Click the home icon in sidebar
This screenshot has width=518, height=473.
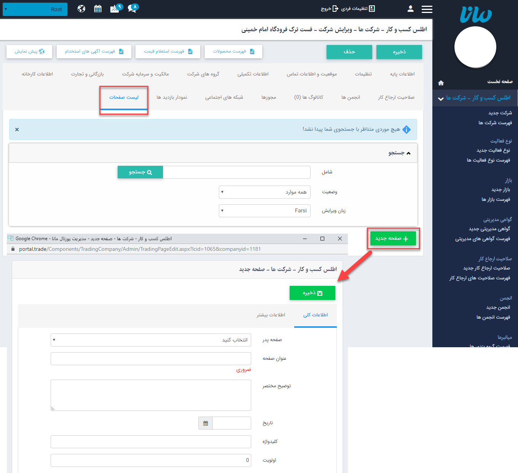pyautogui.click(x=441, y=83)
